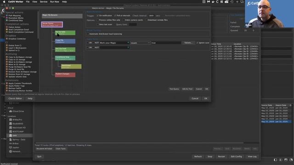Select the Dropbox Connector action icon

[x=7, y=38]
